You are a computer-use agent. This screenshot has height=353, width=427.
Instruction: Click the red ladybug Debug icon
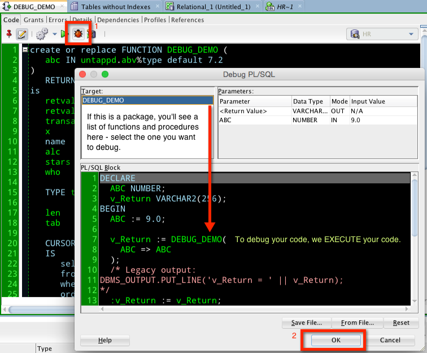coord(79,34)
